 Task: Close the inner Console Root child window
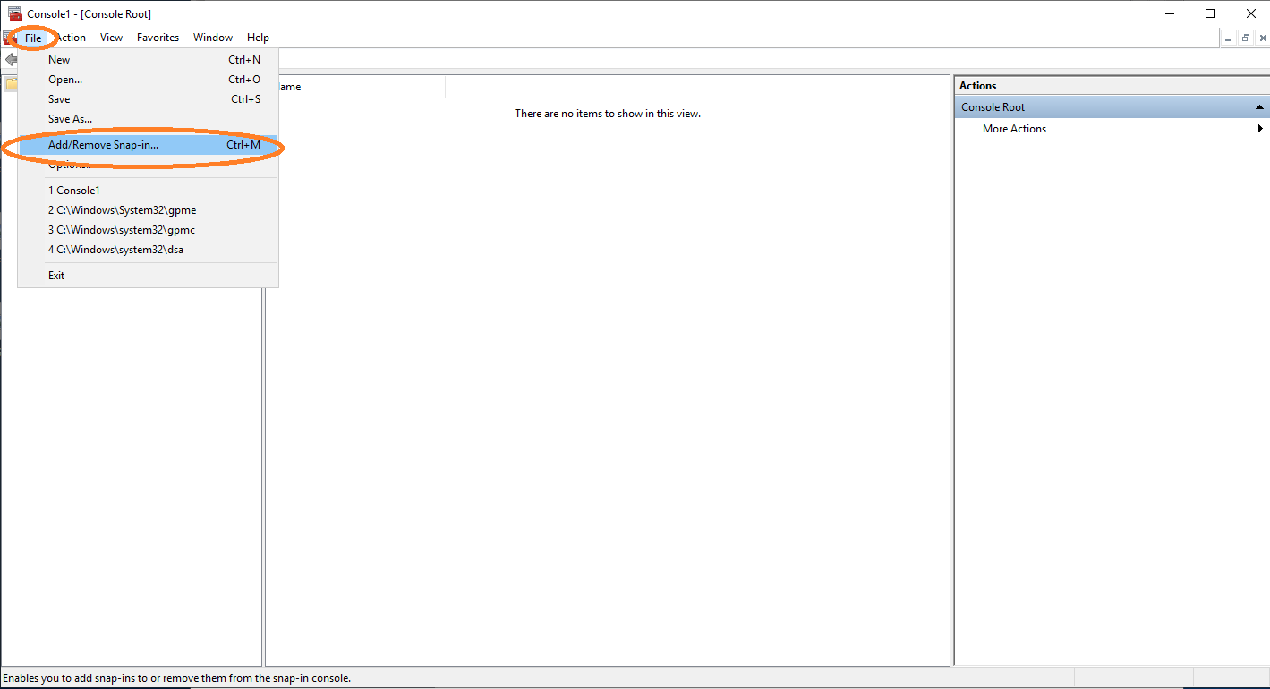point(1261,38)
